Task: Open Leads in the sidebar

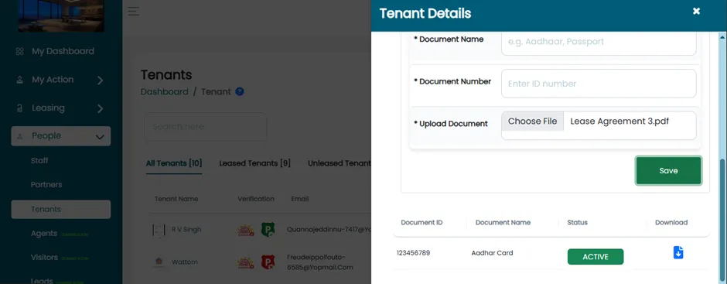Action: point(42,281)
